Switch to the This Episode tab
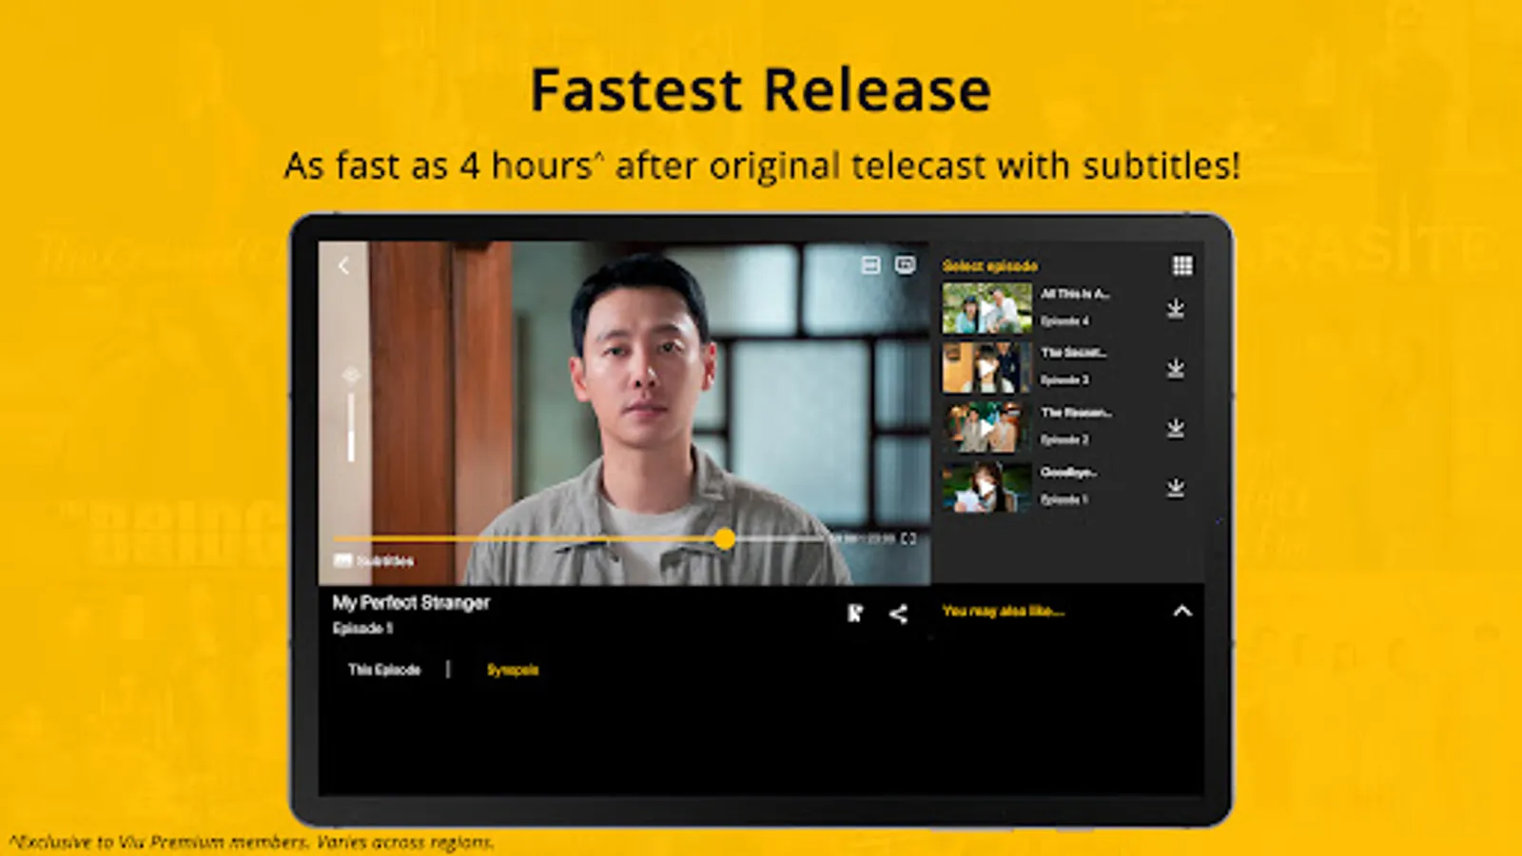Image resolution: width=1522 pixels, height=856 pixels. coord(384,670)
